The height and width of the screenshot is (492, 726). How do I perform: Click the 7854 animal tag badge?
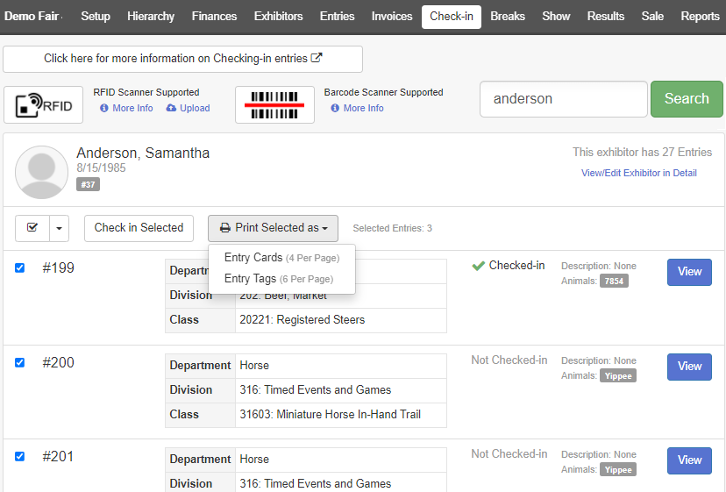(x=614, y=282)
